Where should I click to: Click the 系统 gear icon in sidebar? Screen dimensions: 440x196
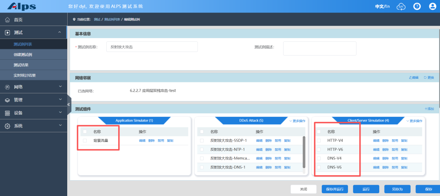coord(7,126)
